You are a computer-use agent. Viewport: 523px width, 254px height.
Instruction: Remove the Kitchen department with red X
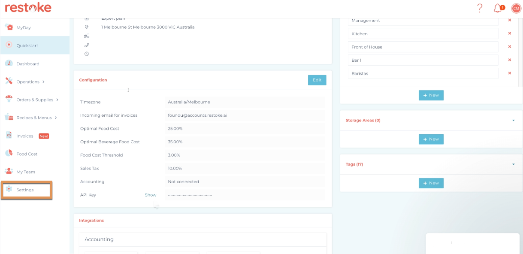tap(510, 33)
